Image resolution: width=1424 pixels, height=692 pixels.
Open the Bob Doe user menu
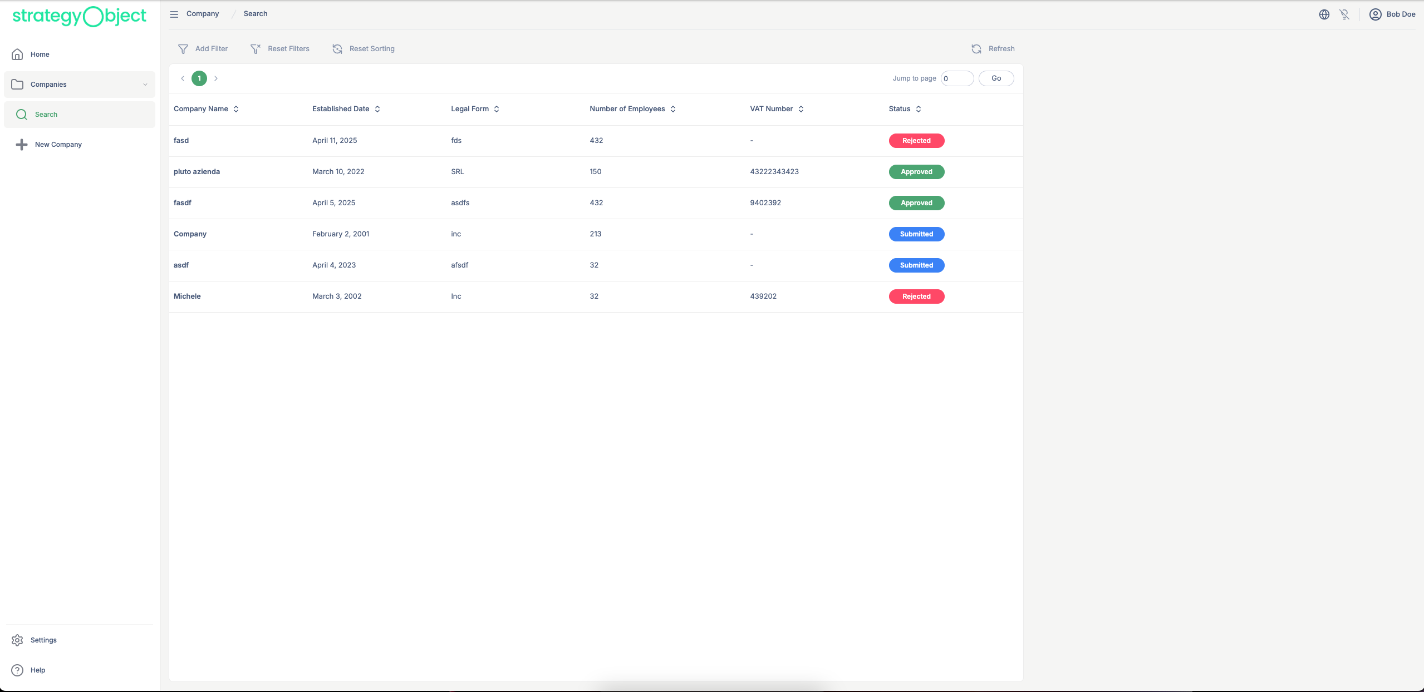1392,14
